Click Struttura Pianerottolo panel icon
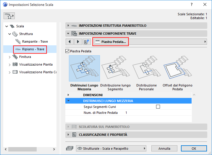The height and width of the screenshot is (155, 212). click(74, 26)
